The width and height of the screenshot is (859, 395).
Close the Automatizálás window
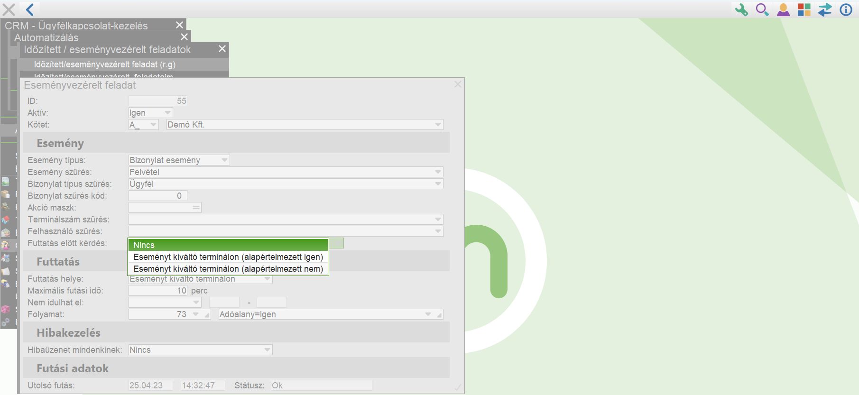coord(185,37)
